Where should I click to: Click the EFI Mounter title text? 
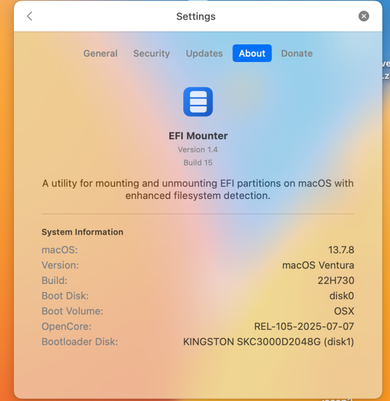pos(198,136)
